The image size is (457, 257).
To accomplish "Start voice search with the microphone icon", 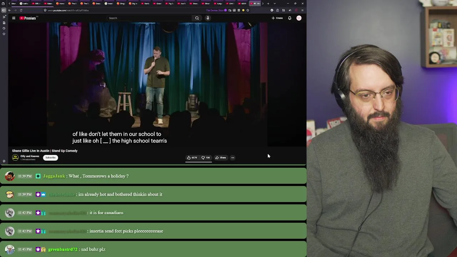I will (x=208, y=18).
